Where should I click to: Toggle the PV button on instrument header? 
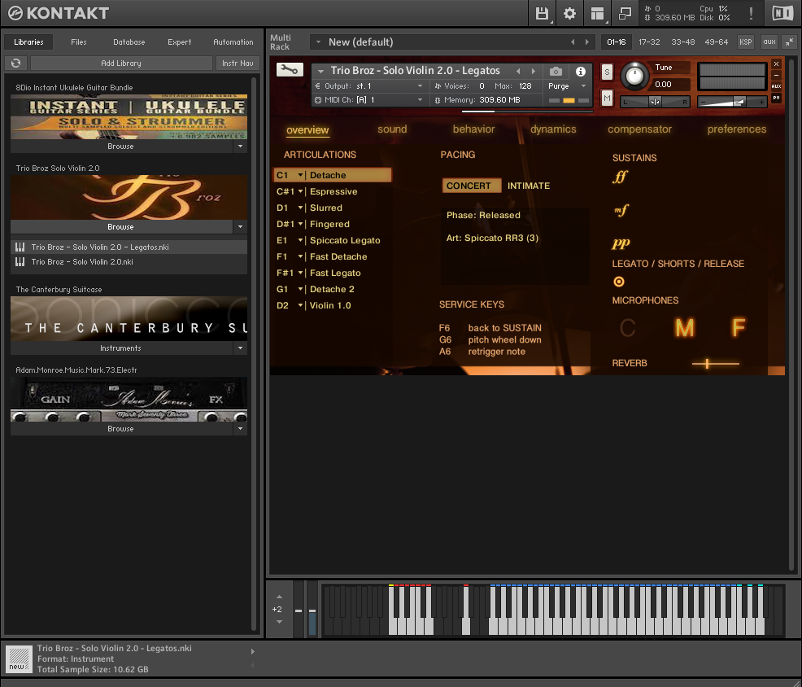pyautogui.click(x=776, y=98)
